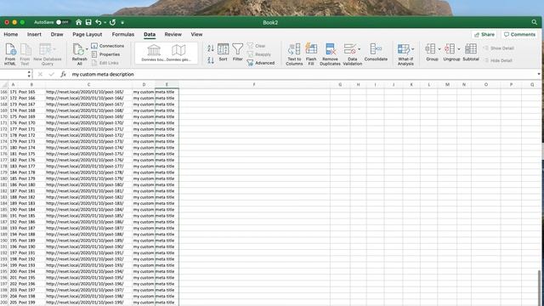Confirm the formula bar entry (checkmark)
Viewport: 544px width, 306px height.
[52, 74]
